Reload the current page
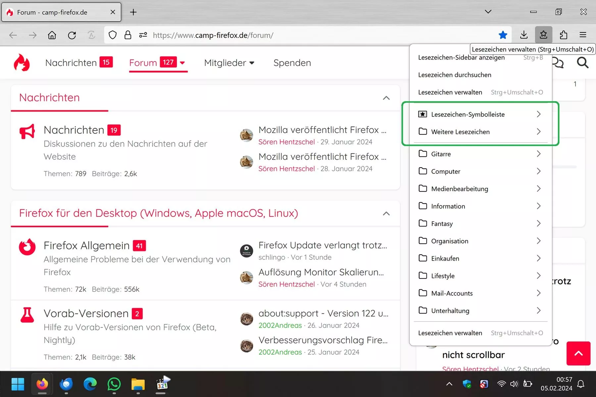The width and height of the screenshot is (596, 397). (72, 35)
